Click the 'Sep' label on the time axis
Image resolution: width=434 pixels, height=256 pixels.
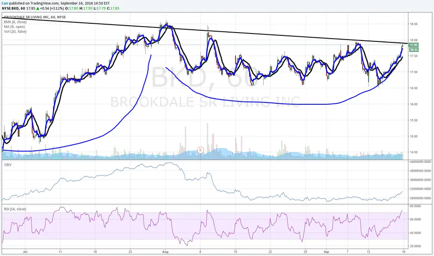(x=326, y=252)
